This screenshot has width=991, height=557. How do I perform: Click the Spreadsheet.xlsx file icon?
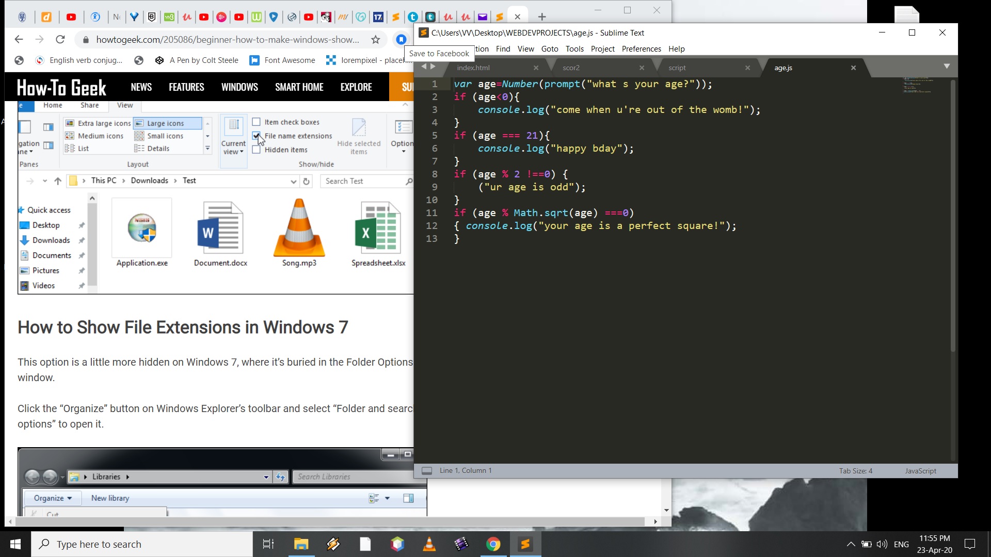378,230
